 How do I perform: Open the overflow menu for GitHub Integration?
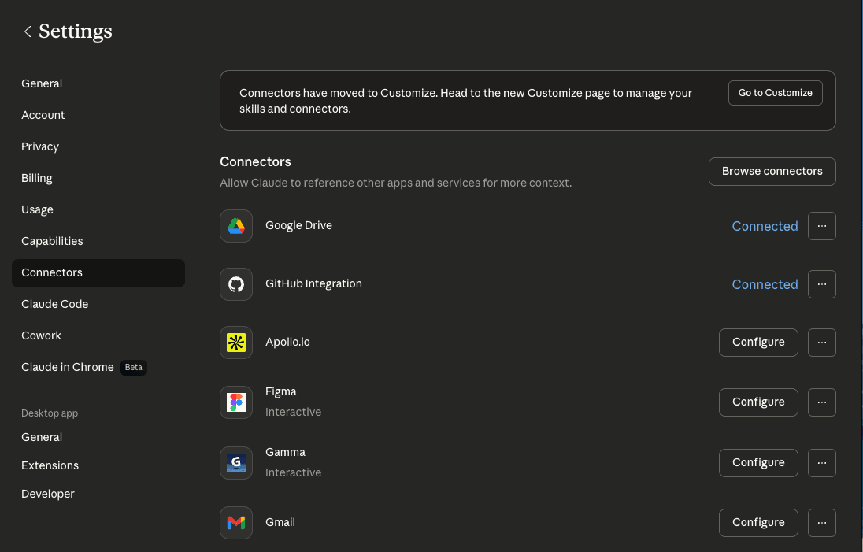point(821,284)
